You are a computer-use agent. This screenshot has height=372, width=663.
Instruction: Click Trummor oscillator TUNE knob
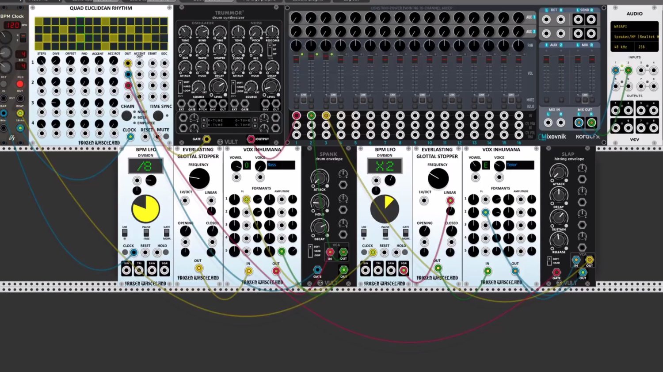pos(185,32)
